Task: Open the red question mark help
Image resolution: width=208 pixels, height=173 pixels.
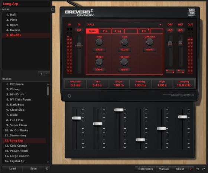Action: [x=191, y=169]
